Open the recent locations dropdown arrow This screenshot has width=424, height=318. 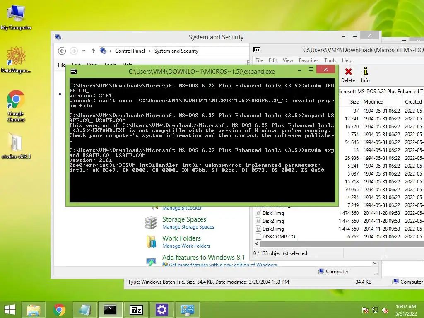click(x=84, y=51)
